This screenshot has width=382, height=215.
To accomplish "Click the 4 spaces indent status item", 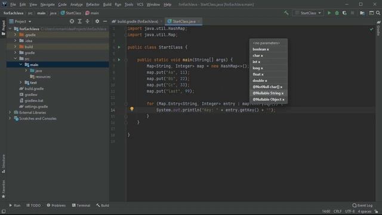I will point(365,211).
